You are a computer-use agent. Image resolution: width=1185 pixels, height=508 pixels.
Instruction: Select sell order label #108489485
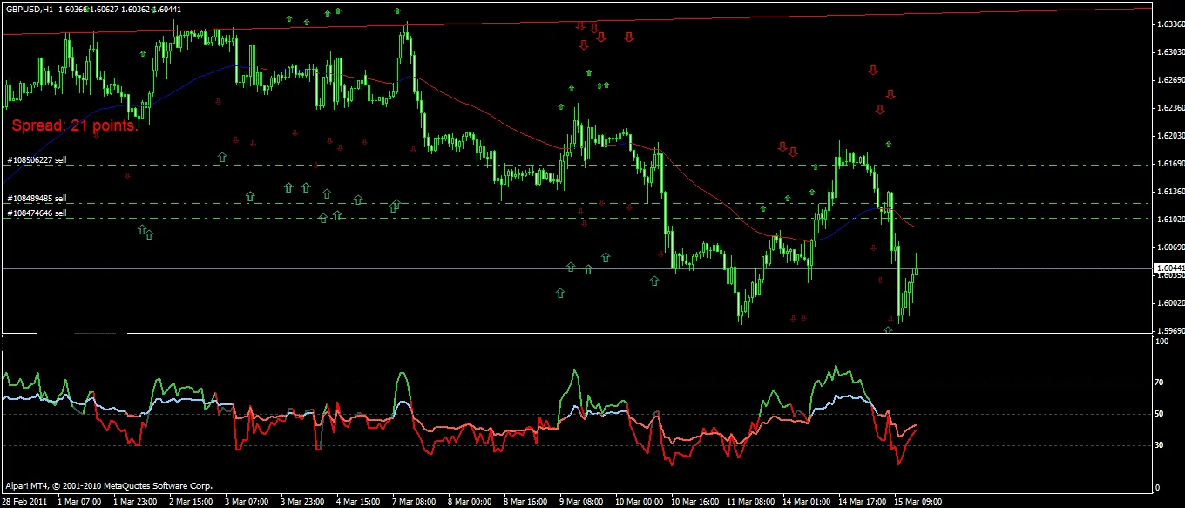click(x=37, y=199)
